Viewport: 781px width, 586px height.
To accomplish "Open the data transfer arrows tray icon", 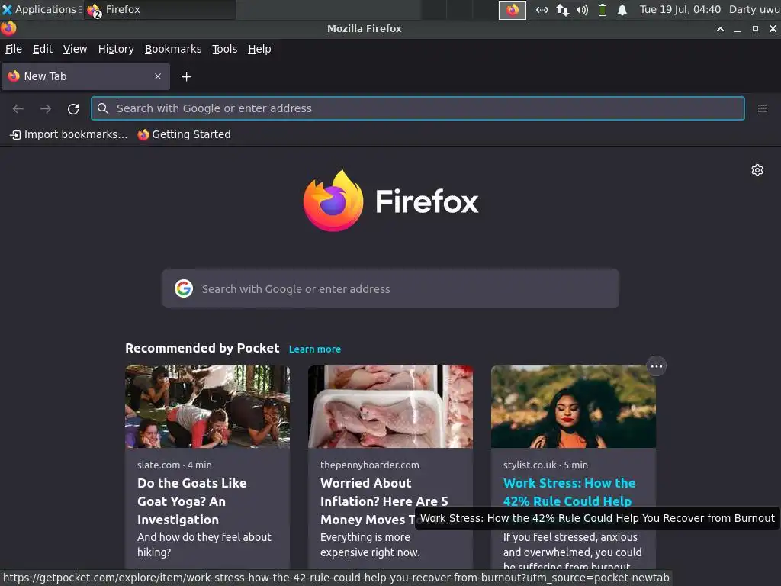I will 562,9.
